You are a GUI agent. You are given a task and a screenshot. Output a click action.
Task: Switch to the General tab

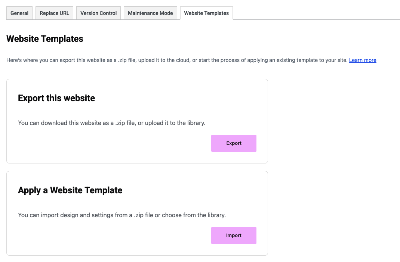coord(19,13)
